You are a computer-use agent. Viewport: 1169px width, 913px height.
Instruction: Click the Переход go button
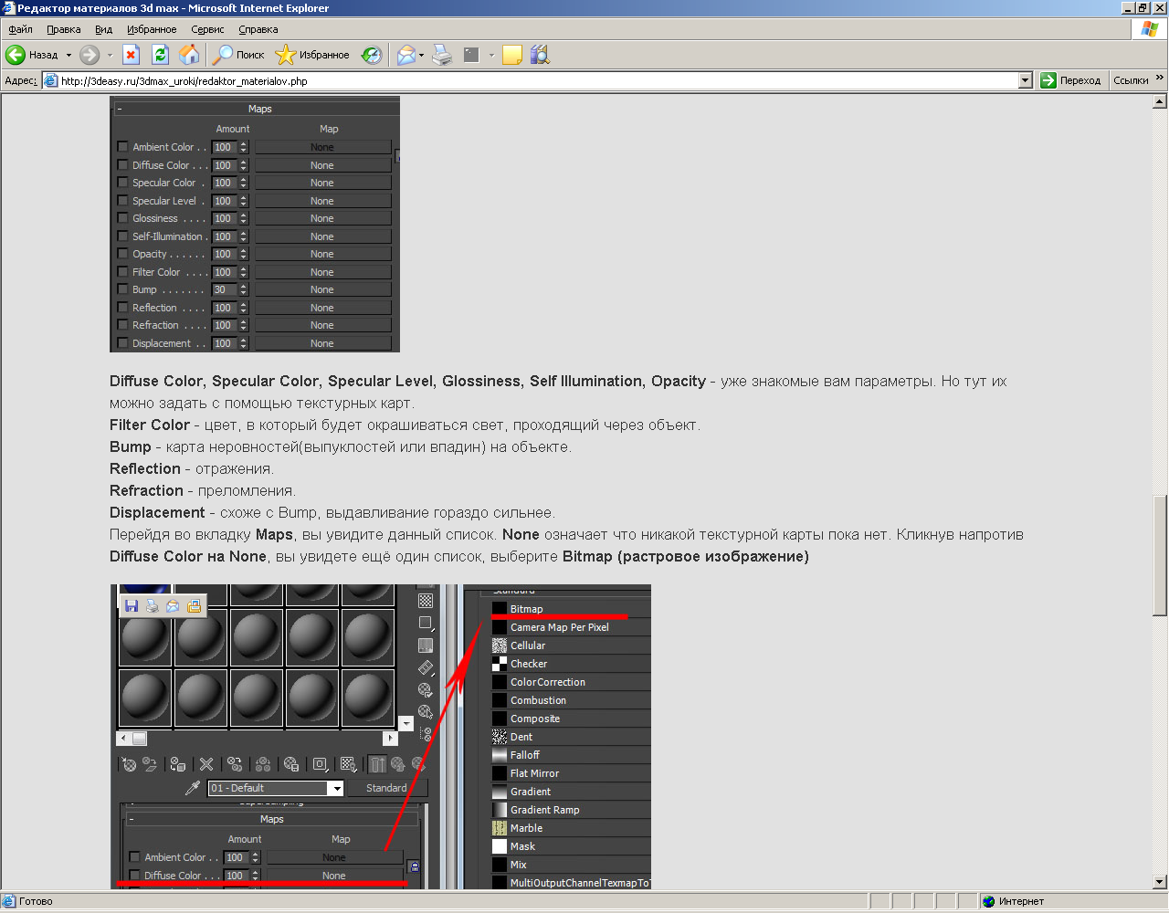point(1071,80)
